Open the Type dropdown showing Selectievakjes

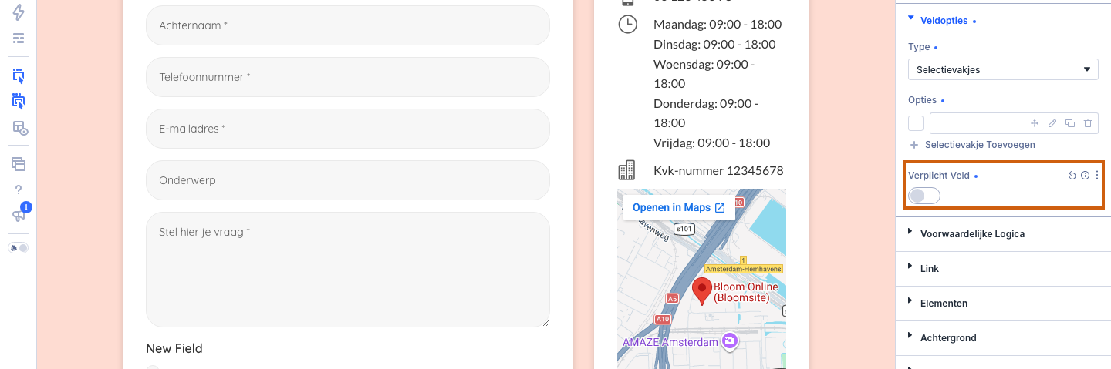[x=1003, y=69]
